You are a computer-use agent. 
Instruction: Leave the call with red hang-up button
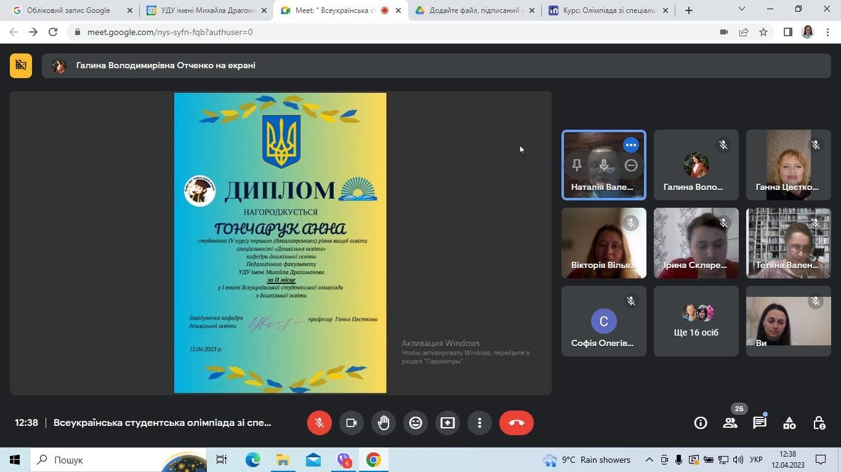click(517, 423)
